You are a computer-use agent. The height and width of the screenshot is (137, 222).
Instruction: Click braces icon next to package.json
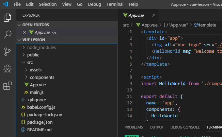tap(23, 122)
